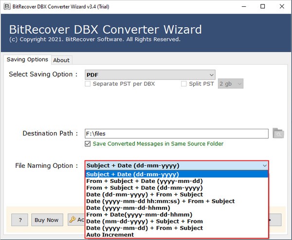Collapse the File Naming Option dropdown arrow
The width and height of the screenshot is (292, 240).
click(x=264, y=165)
